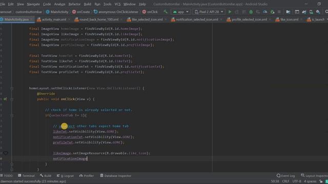Show hidden editor tabs dropdown arrow
328x184 pixels.
coord(327,19)
